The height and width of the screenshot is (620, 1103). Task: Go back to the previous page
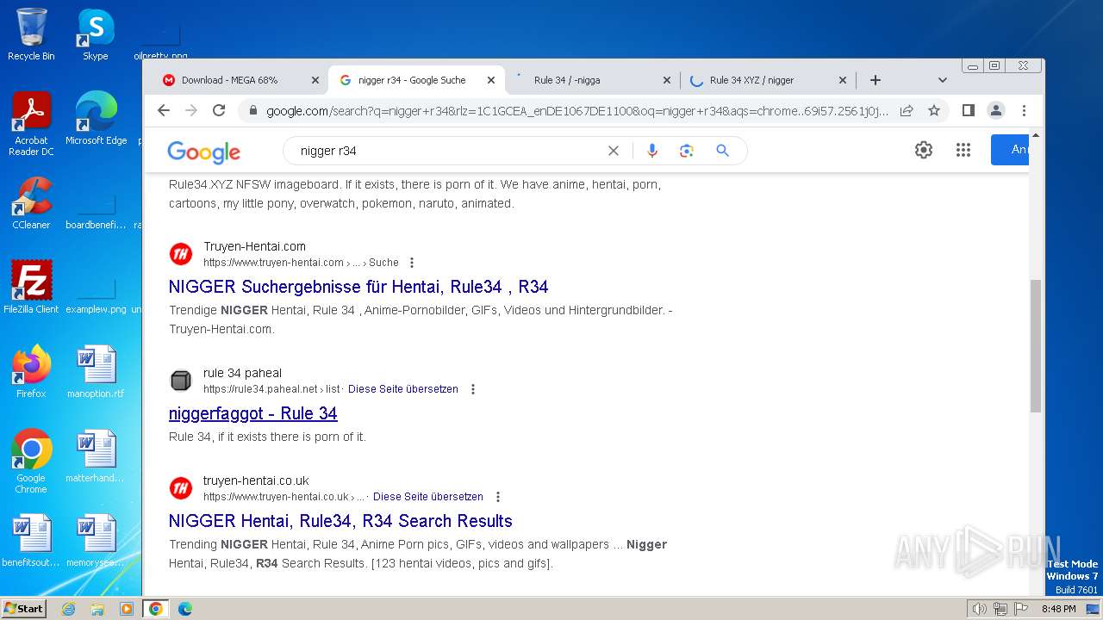pos(164,110)
